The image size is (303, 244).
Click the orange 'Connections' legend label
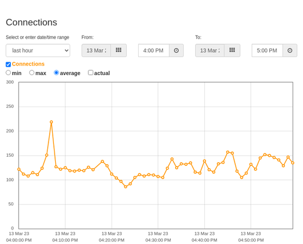(28, 64)
